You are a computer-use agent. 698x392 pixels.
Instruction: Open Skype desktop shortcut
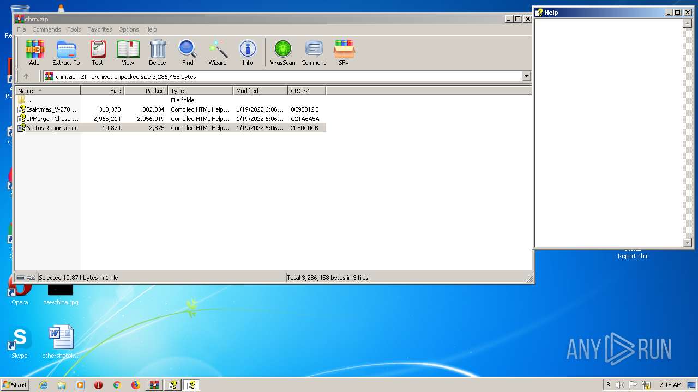click(x=20, y=342)
